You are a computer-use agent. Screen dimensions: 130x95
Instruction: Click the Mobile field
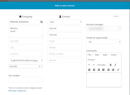click(x=65, y=47)
